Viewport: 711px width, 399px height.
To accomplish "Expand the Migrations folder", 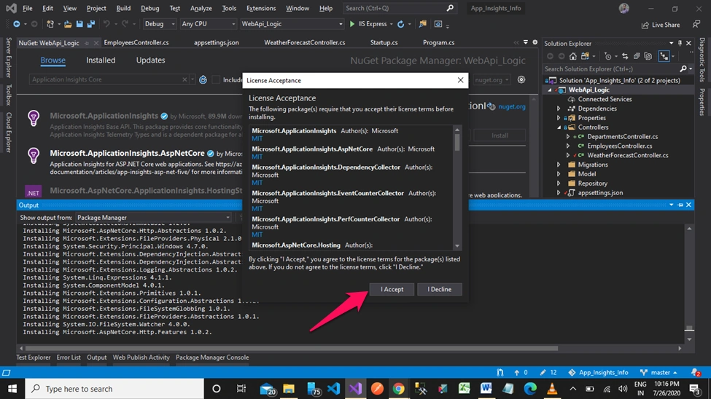I will 558,165.
